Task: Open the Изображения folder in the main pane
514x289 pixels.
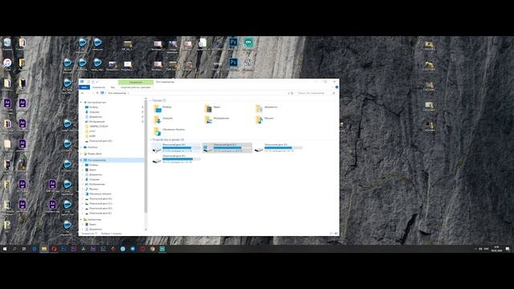Action: tap(217, 120)
